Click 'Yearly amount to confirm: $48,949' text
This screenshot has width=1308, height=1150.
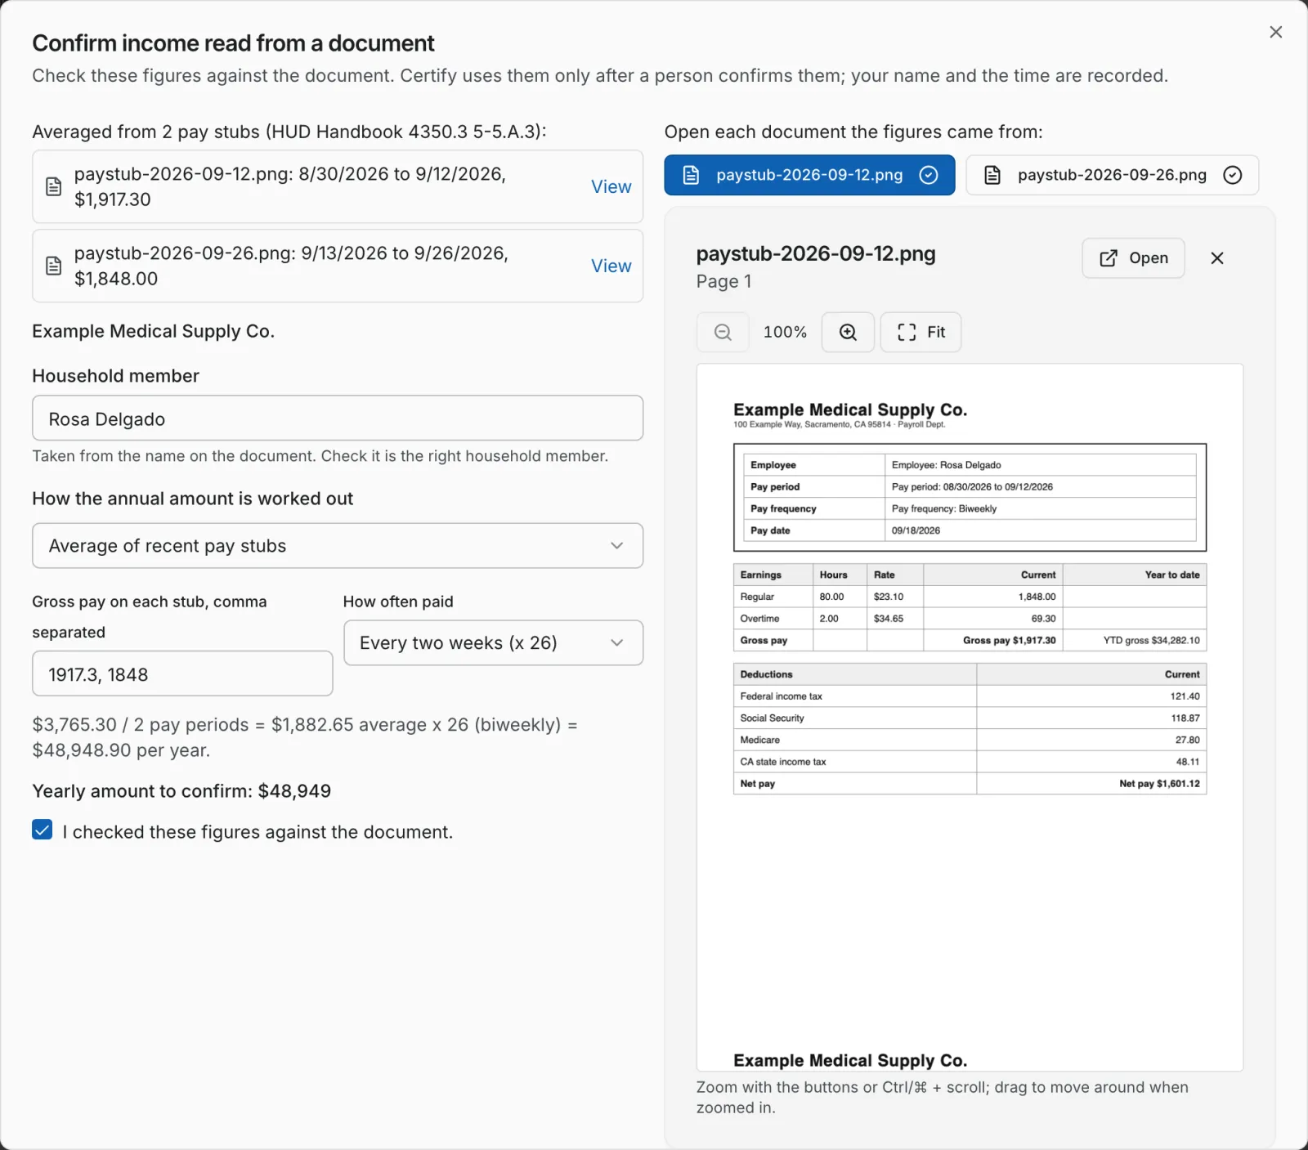[x=181, y=791]
